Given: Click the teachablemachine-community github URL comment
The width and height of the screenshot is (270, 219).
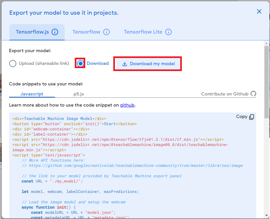Looking at the screenshot, I should pyautogui.click(x=132, y=166).
